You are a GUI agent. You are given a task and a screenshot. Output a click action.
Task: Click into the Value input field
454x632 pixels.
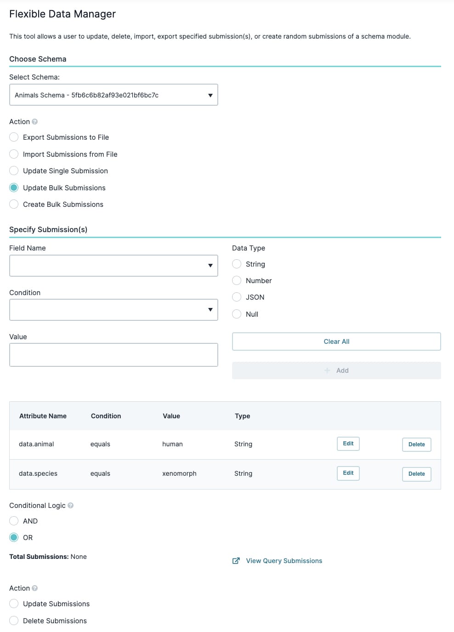pyautogui.click(x=113, y=355)
